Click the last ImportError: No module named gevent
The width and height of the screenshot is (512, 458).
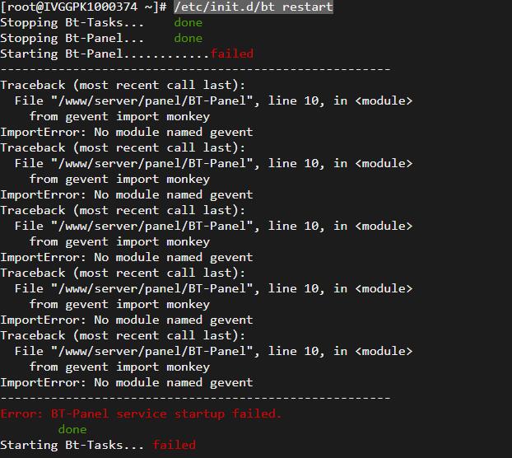pos(127,382)
